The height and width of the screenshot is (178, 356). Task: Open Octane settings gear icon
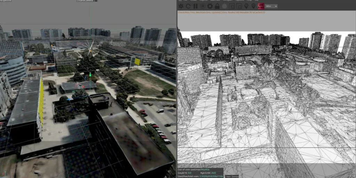pyautogui.click(x=210, y=6)
